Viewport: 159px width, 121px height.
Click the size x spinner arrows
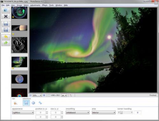tap(62, 112)
